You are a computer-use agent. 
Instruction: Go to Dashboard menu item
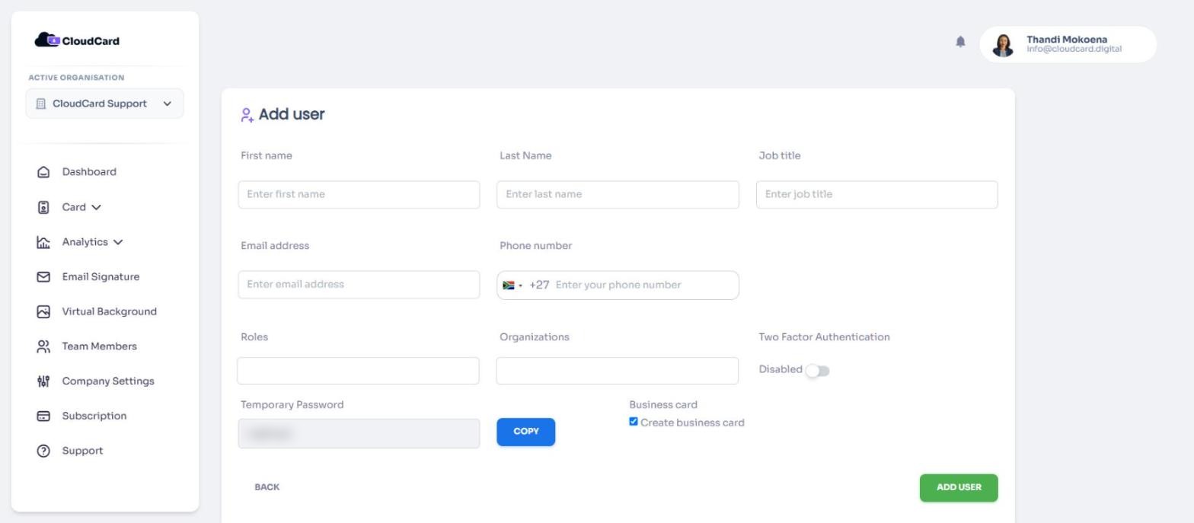coord(89,172)
